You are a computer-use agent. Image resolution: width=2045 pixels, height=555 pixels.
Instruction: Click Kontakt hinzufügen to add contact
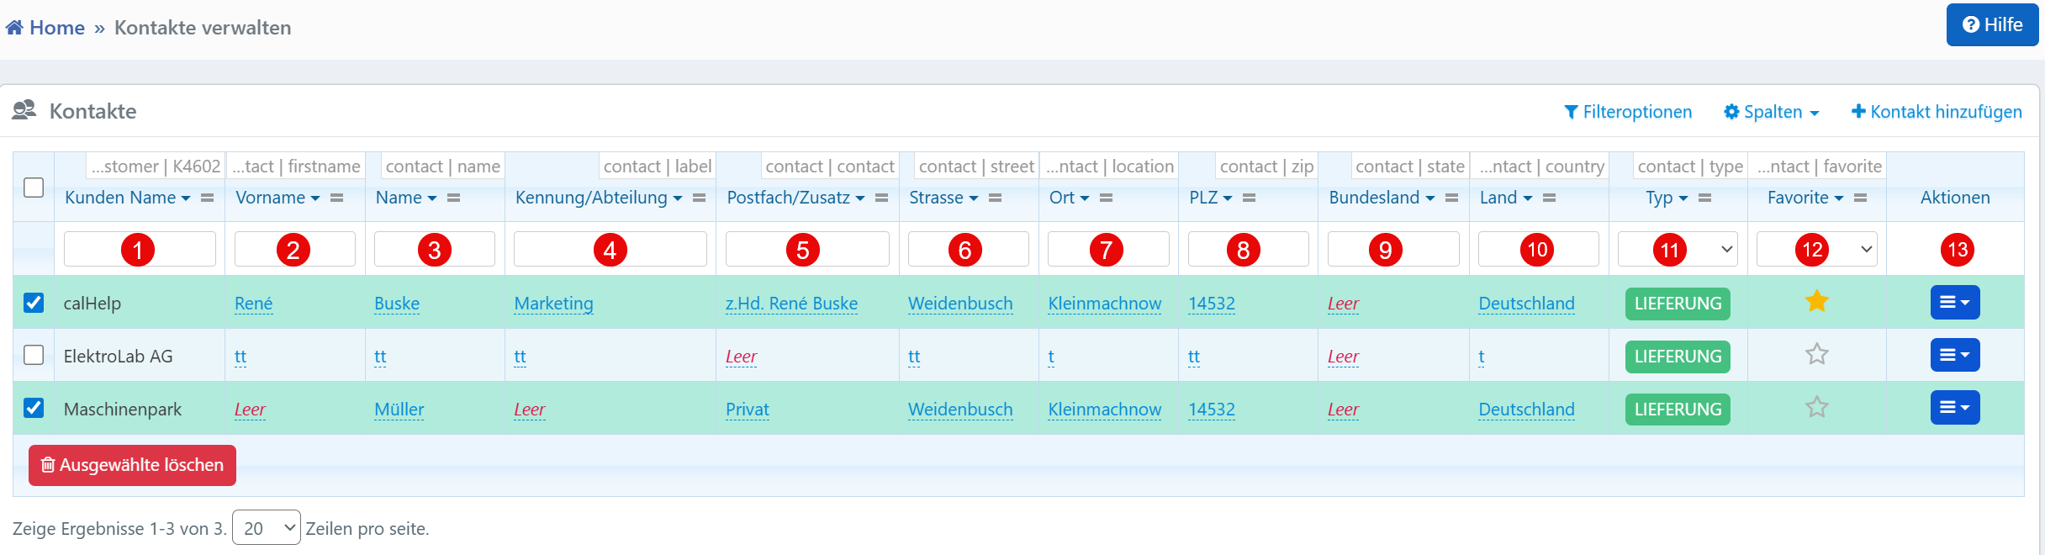(x=1937, y=112)
